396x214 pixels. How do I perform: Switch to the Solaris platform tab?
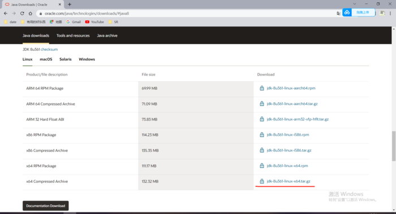66,59
